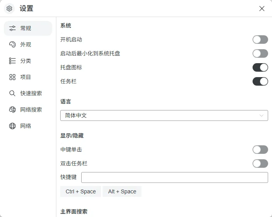Click the 快捷键 input field
The height and width of the screenshot is (217, 272).
pos(175,177)
